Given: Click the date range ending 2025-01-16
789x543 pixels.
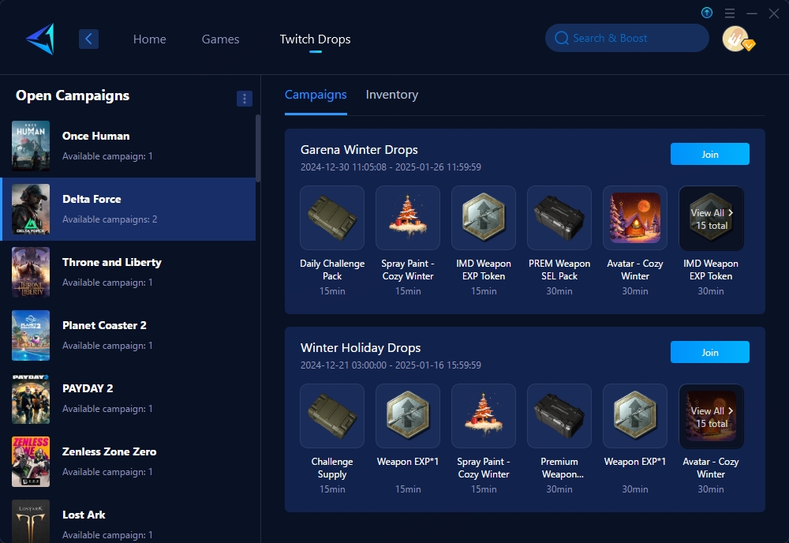Looking at the screenshot, I should [391, 365].
